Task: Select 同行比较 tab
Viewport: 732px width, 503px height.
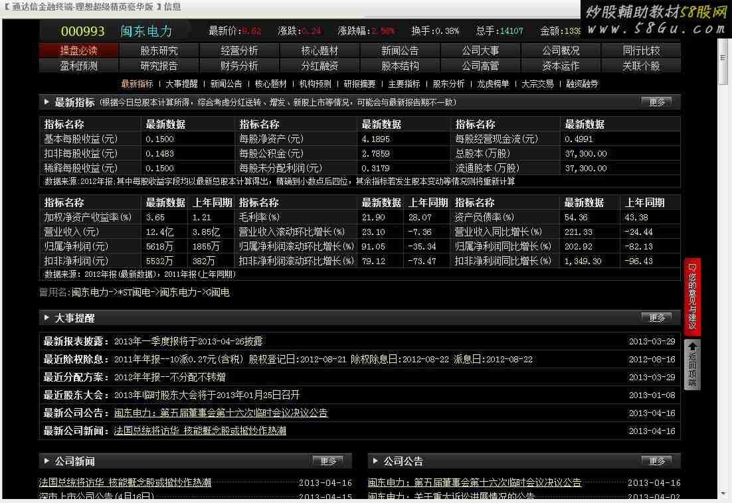Action: point(641,50)
